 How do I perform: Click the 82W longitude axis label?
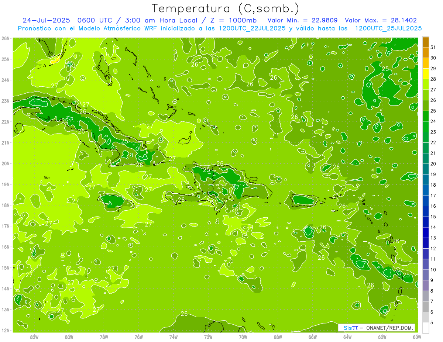[x=34, y=337]
